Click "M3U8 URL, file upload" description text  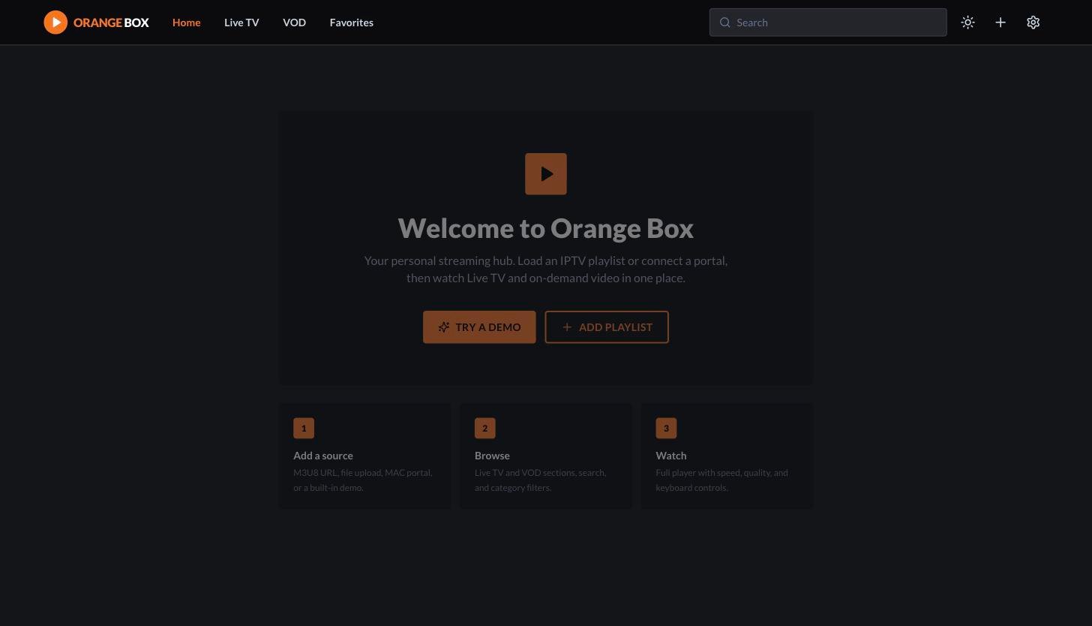(363, 480)
